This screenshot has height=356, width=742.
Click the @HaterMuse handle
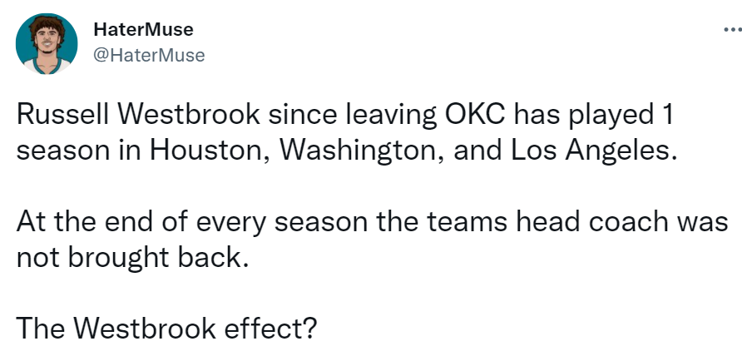pyautogui.click(x=151, y=55)
